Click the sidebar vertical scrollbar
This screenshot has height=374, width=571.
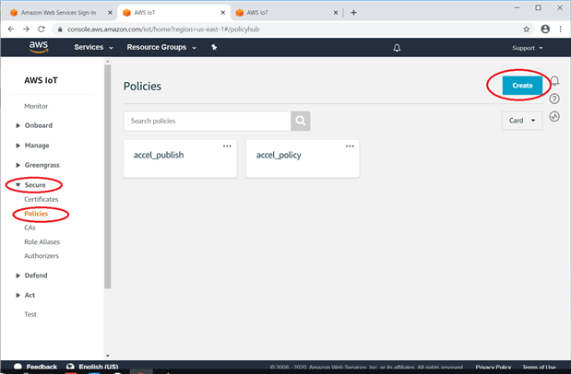tap(107, 177)
